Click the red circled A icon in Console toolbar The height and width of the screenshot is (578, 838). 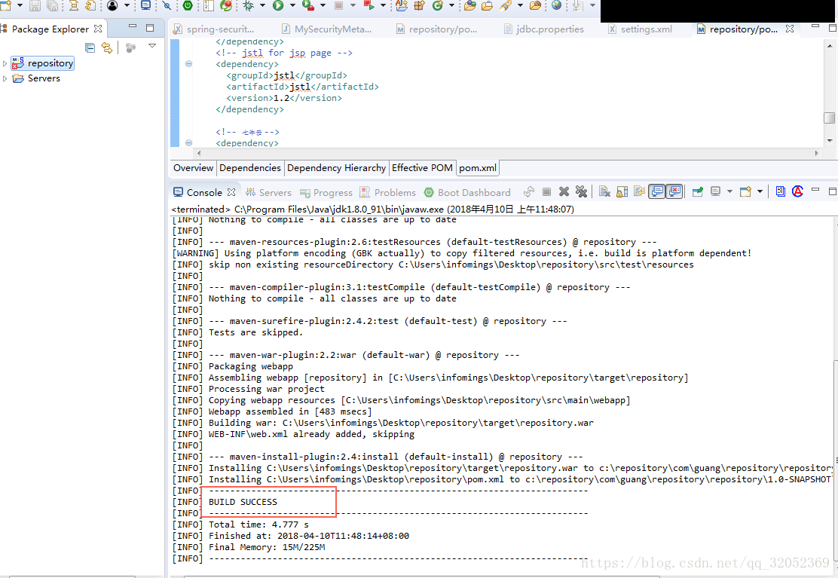click(797, 191)
